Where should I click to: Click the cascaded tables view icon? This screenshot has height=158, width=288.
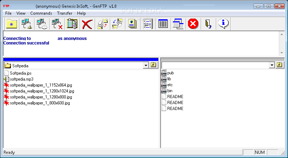point(178,24)
